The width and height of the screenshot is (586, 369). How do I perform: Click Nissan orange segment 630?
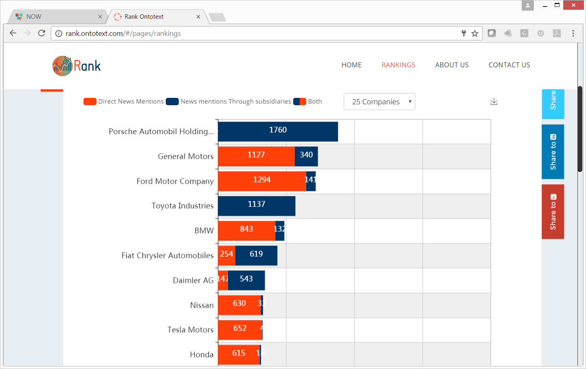[239, 305]
